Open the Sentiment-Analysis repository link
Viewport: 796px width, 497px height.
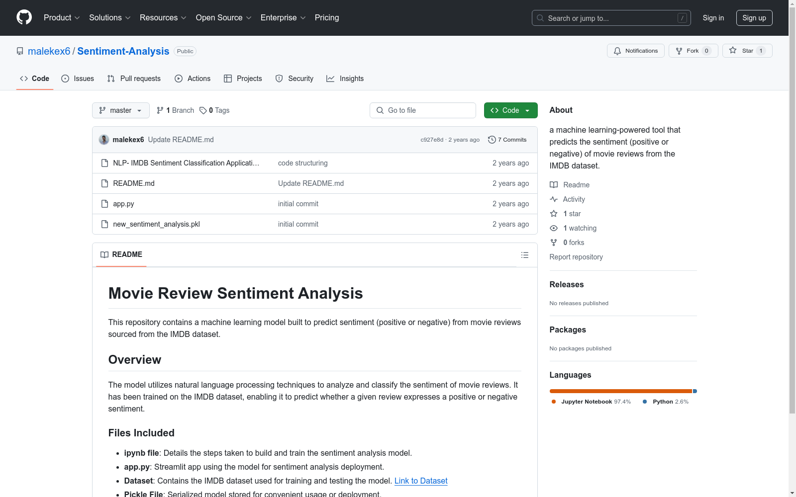(x=123, y=51)
